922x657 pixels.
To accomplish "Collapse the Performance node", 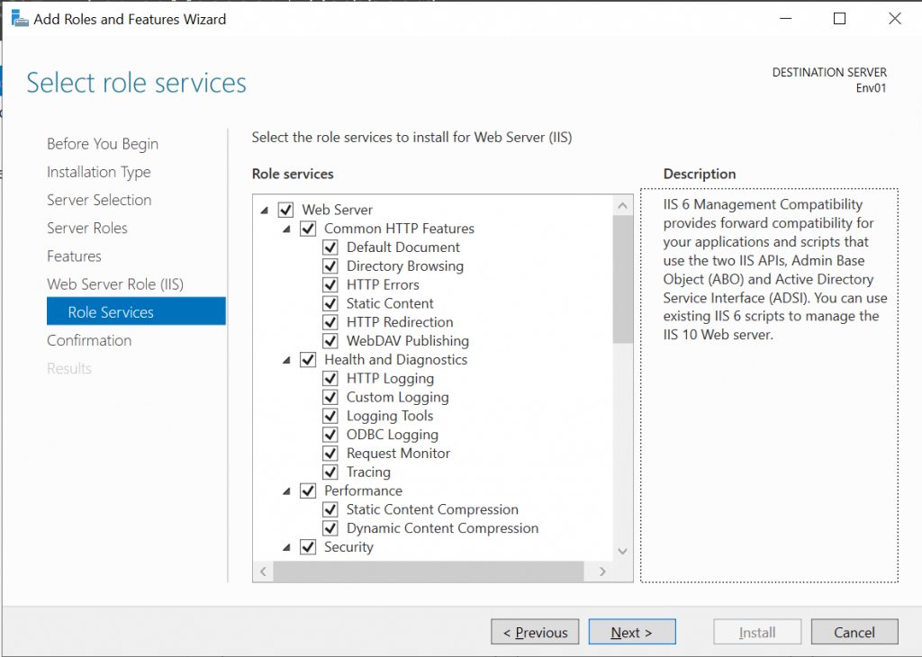I will click(286, 490).
